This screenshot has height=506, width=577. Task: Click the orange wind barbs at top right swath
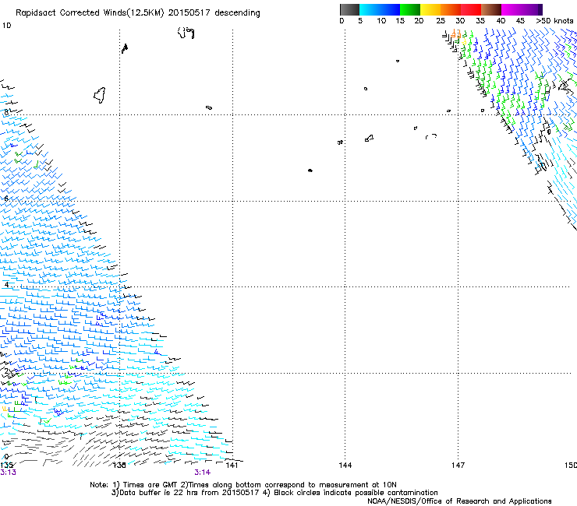[x=456, y=34]
